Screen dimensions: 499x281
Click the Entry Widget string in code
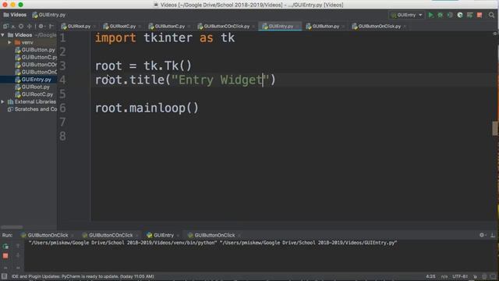[x=220, y=80]
